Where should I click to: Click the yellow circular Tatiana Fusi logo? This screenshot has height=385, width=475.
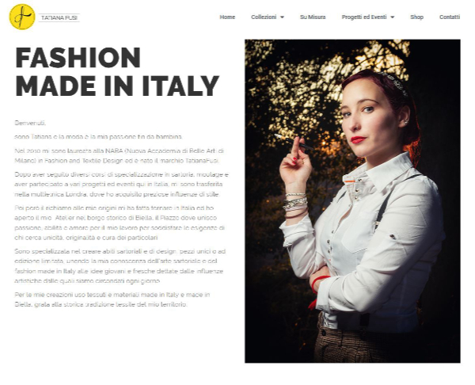point(22,17)
